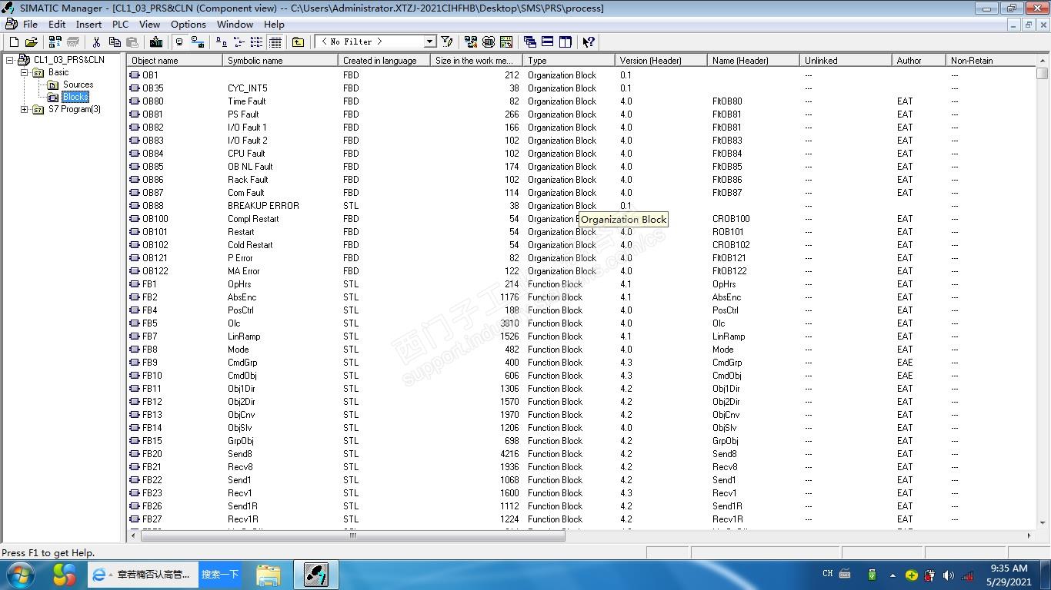This screenshot has height=590, width=1051.
Task: Open the Window menu
Action: pos(235,25)
